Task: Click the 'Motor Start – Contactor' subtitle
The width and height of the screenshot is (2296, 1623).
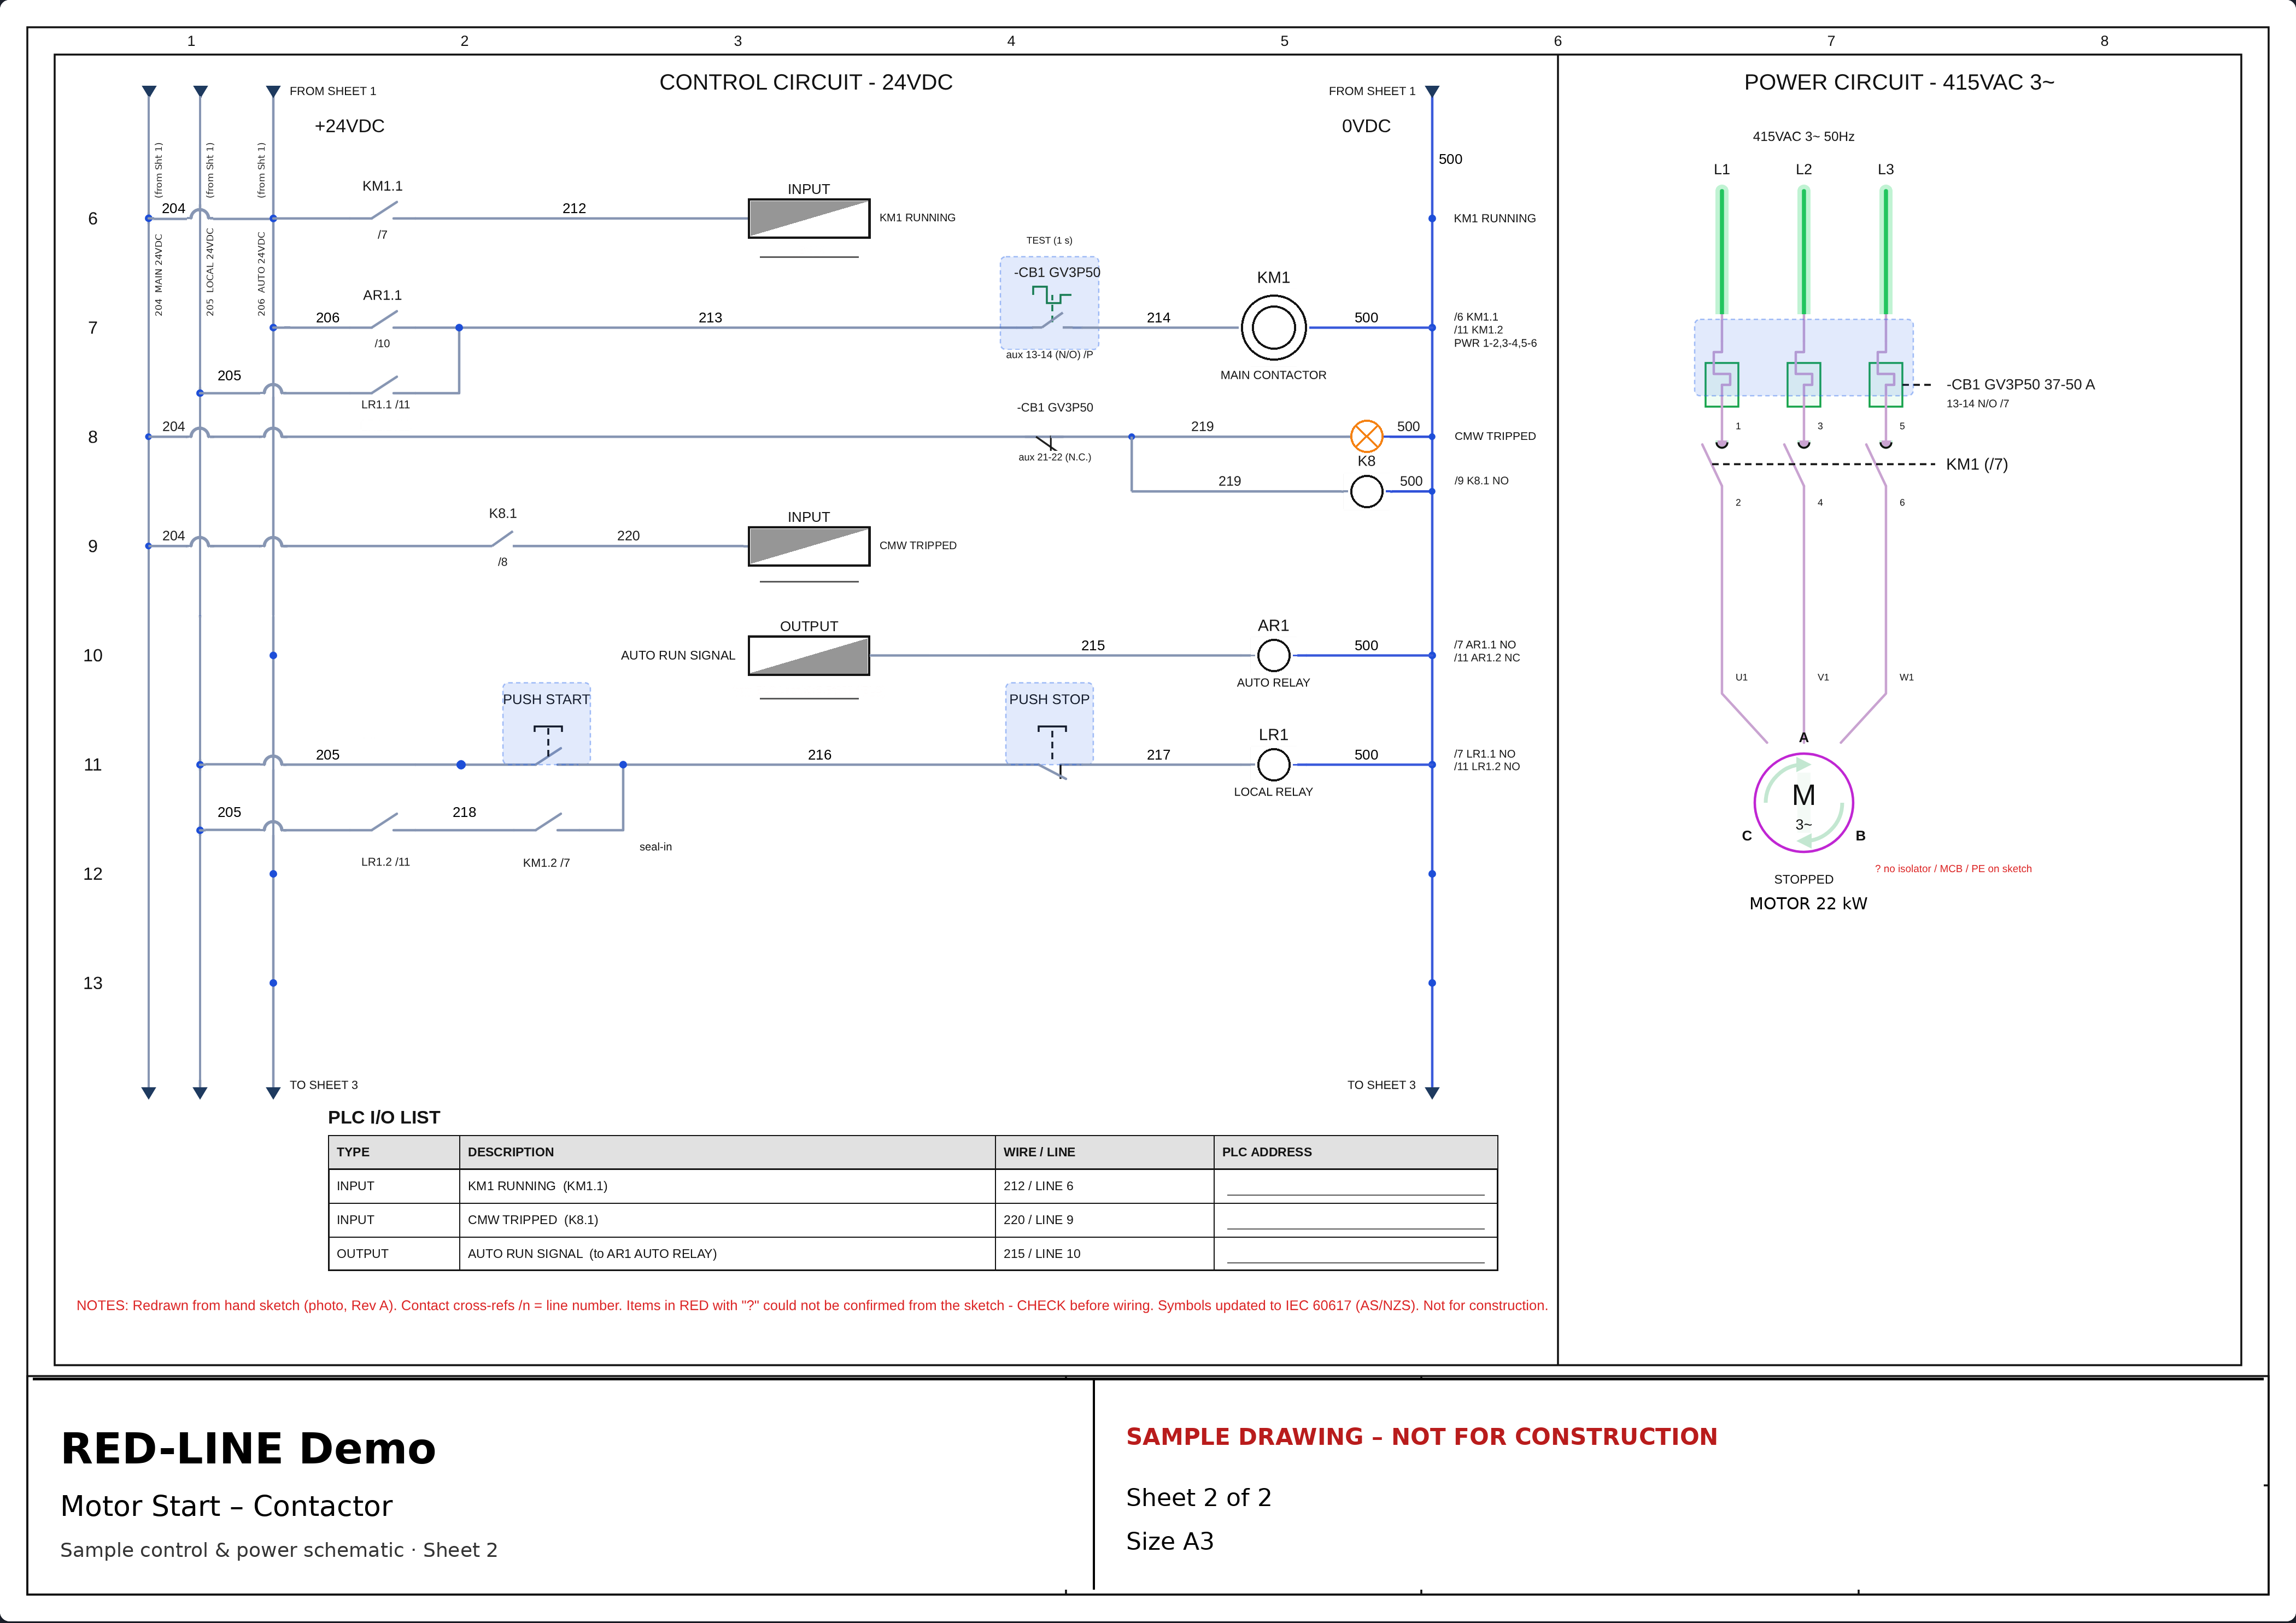Action: pyautogui.click(x=226, y=1506)
